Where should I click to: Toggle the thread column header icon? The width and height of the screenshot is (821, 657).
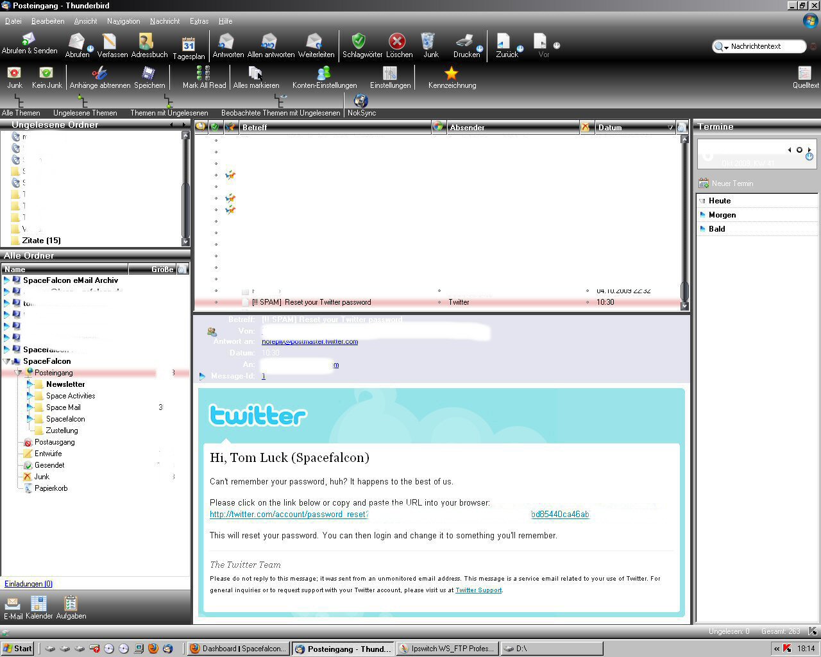tap(201, 127)
